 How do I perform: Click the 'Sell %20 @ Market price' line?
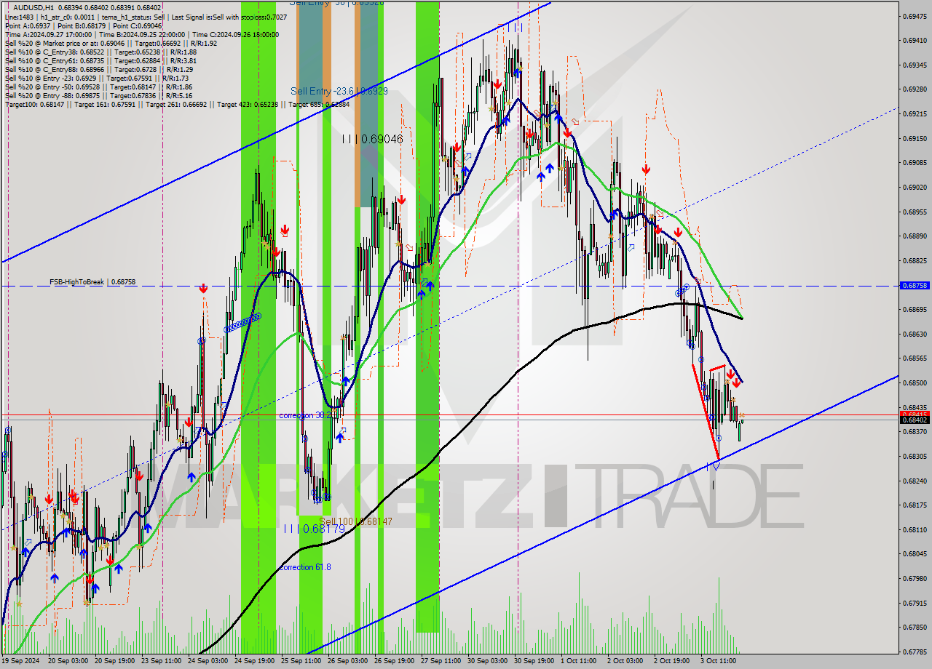tap(111, 43)
